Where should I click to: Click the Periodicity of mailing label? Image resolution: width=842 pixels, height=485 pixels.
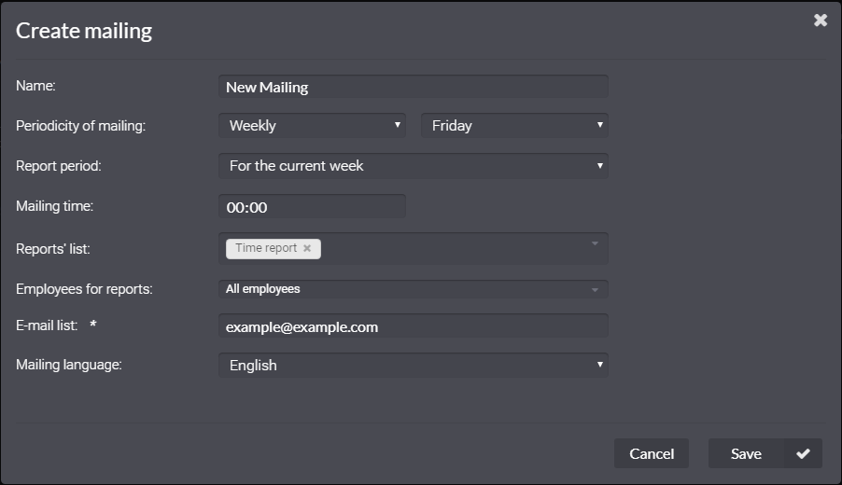(x=80, y=126)
